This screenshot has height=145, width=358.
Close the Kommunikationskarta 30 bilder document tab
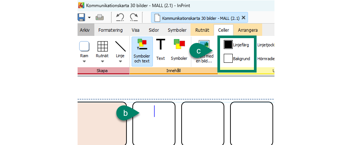[x=244, y=18]
